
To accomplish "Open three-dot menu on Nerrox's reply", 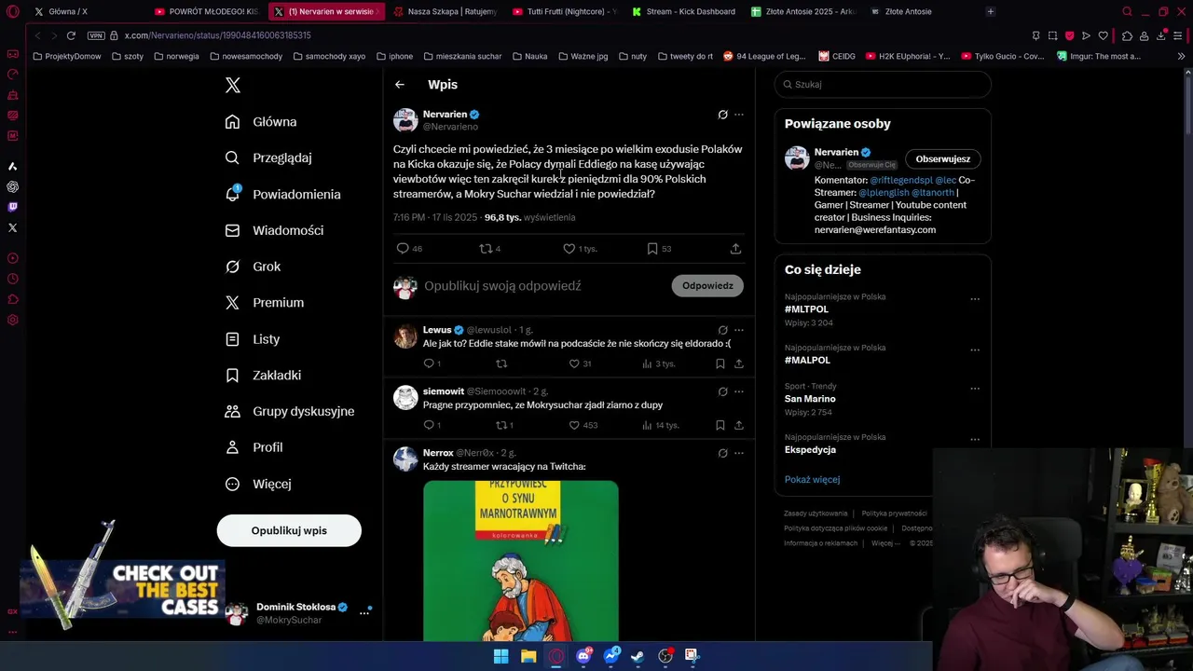I will coord(739,453).
